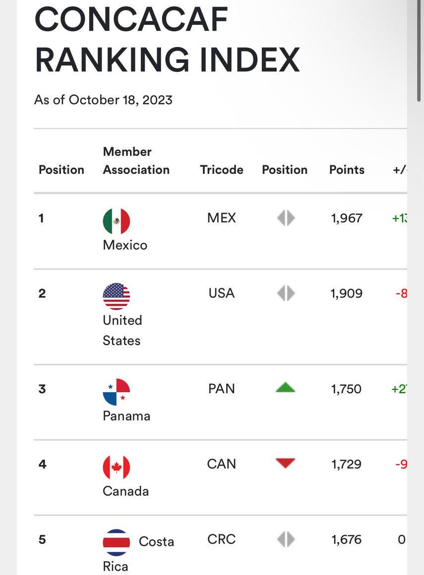Toggle the USA position change indicator
424x575 pixels.
[x=285, y=293]
